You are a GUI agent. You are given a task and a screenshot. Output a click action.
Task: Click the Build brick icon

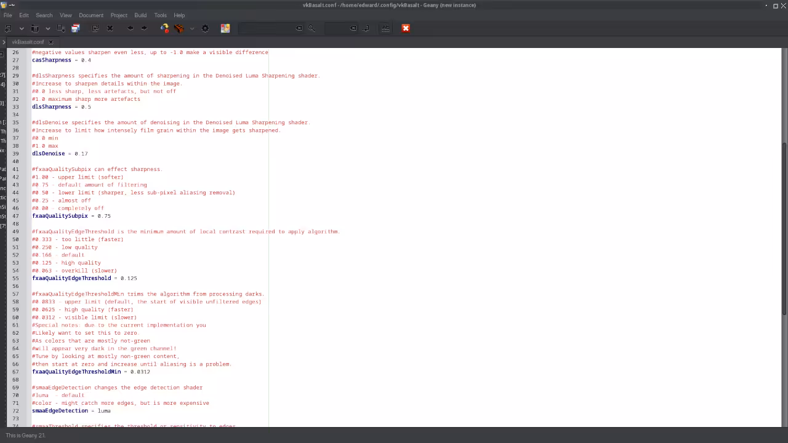coord(179,28)
